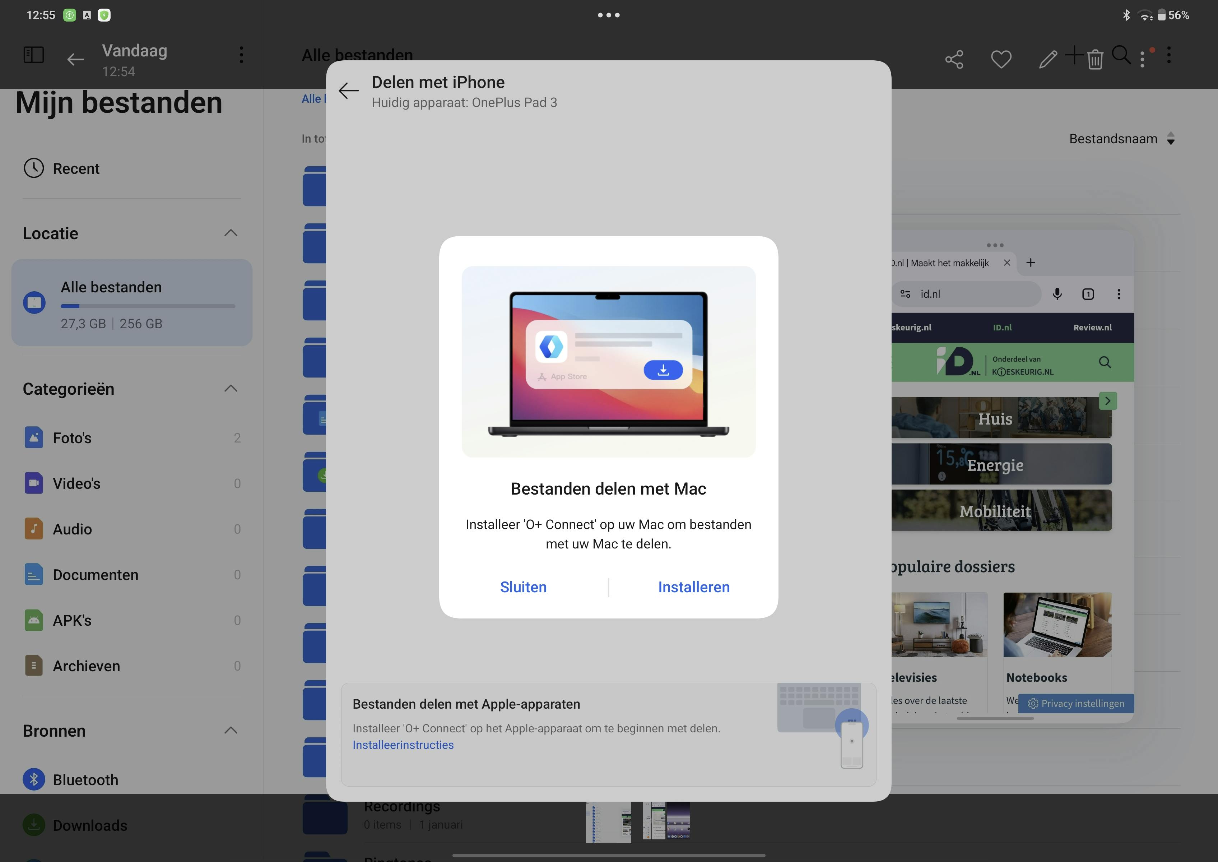Click the magnifier search icon in toolbar
Viewport: 1218px width, 862px height.
1121,55
